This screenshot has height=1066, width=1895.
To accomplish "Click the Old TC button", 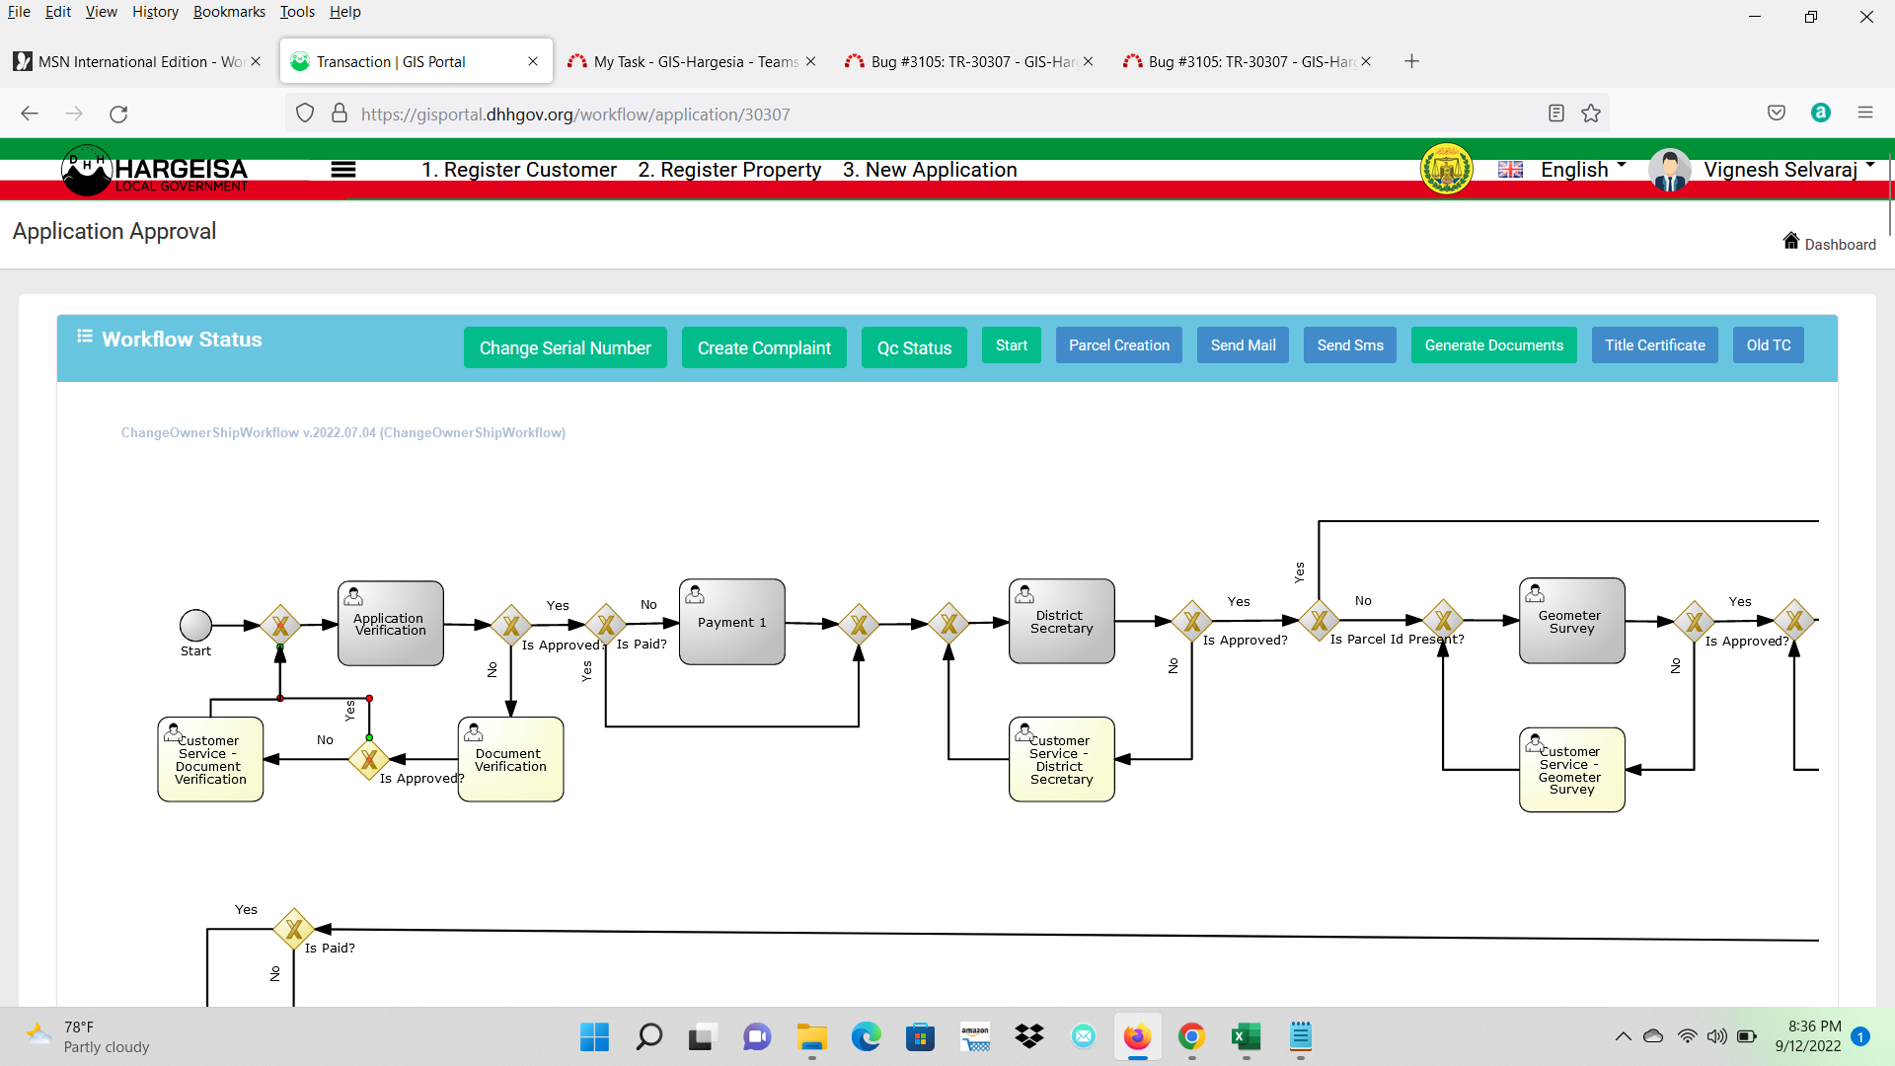I will pyautogui.click(x=1768, y=345).
